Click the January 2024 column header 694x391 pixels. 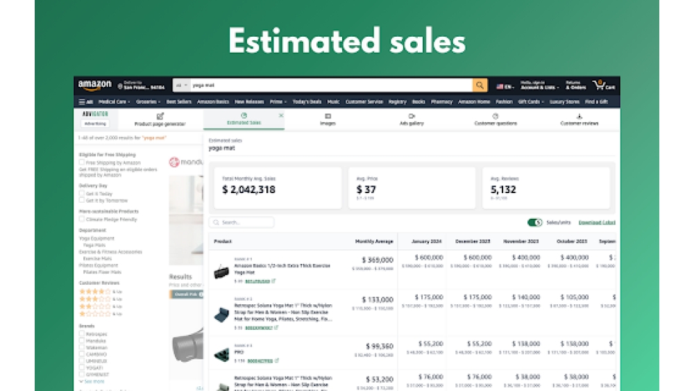[426, 241]
